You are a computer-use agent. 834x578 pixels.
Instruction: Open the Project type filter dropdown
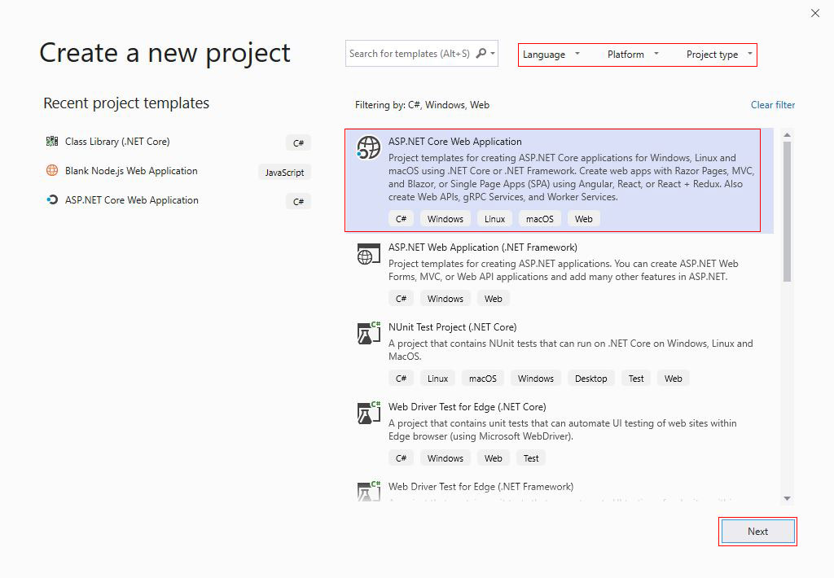coord(719,55)
